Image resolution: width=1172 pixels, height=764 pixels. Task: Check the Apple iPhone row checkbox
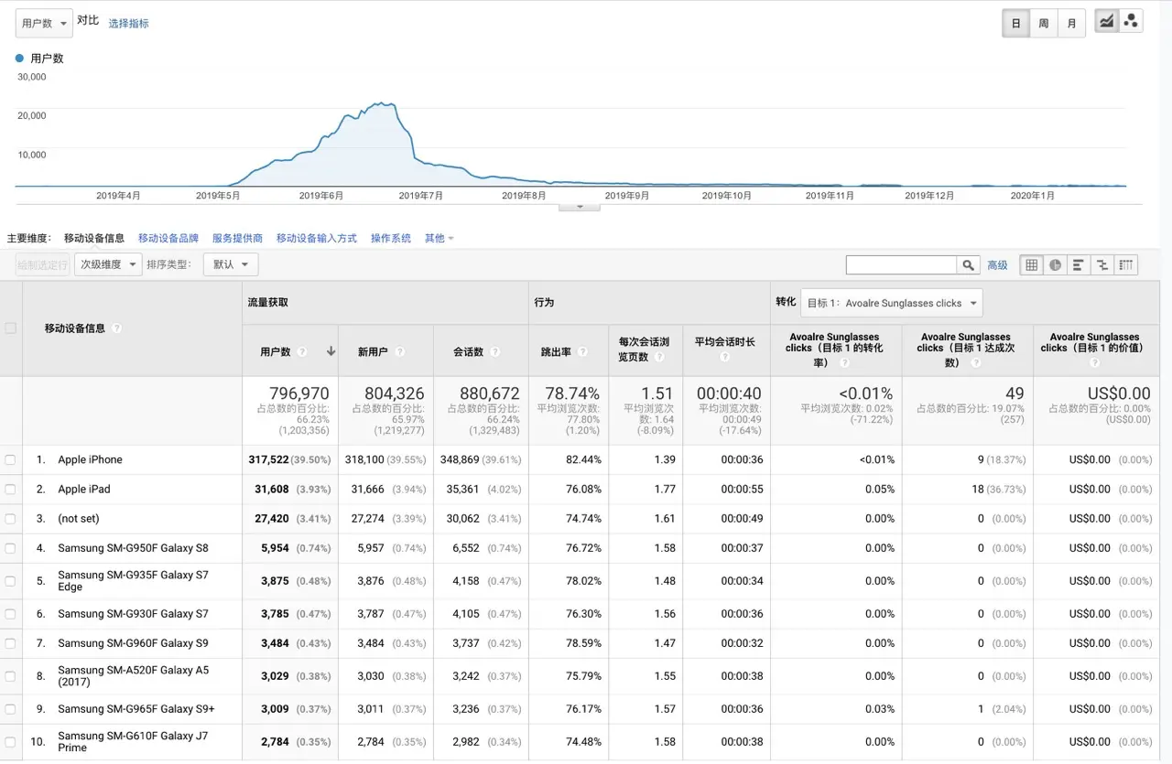coord(11,460)
